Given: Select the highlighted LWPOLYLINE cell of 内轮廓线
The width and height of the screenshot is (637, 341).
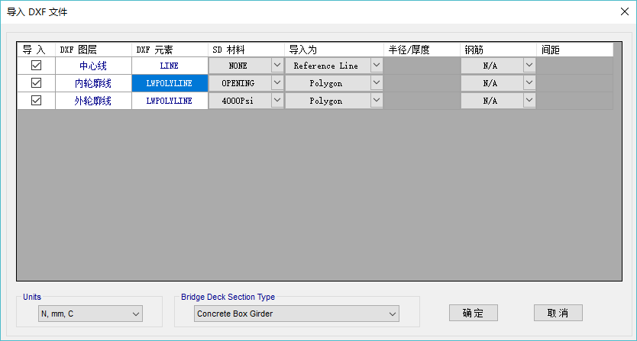Looking at the screenshot, I should click(170, 83).
